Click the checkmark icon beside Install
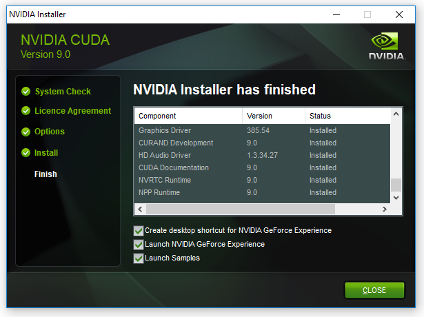 [26, 153]
